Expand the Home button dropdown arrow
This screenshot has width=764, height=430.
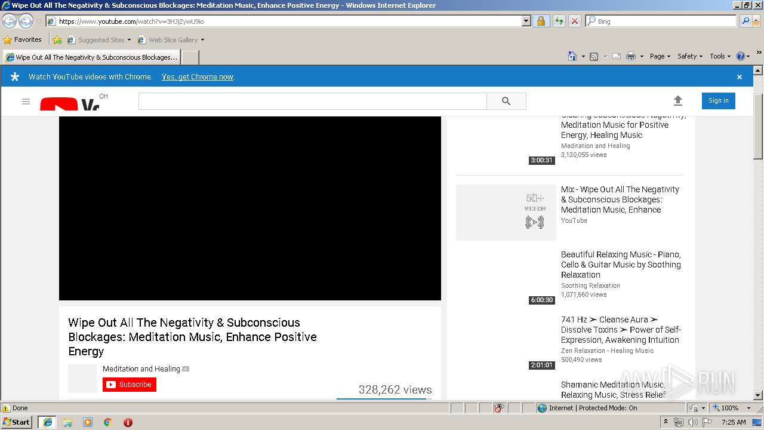pyautogui.click(x=583, y=57)
